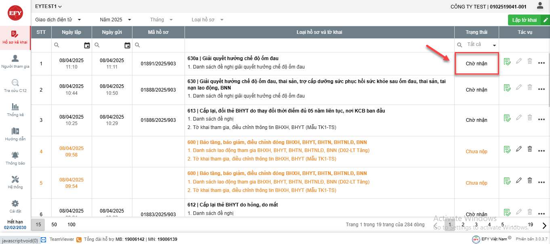Image resolution: width=550 pixels, height=244 pixels.
Task: Open the Tháng month dropdown
Action: 161,19
